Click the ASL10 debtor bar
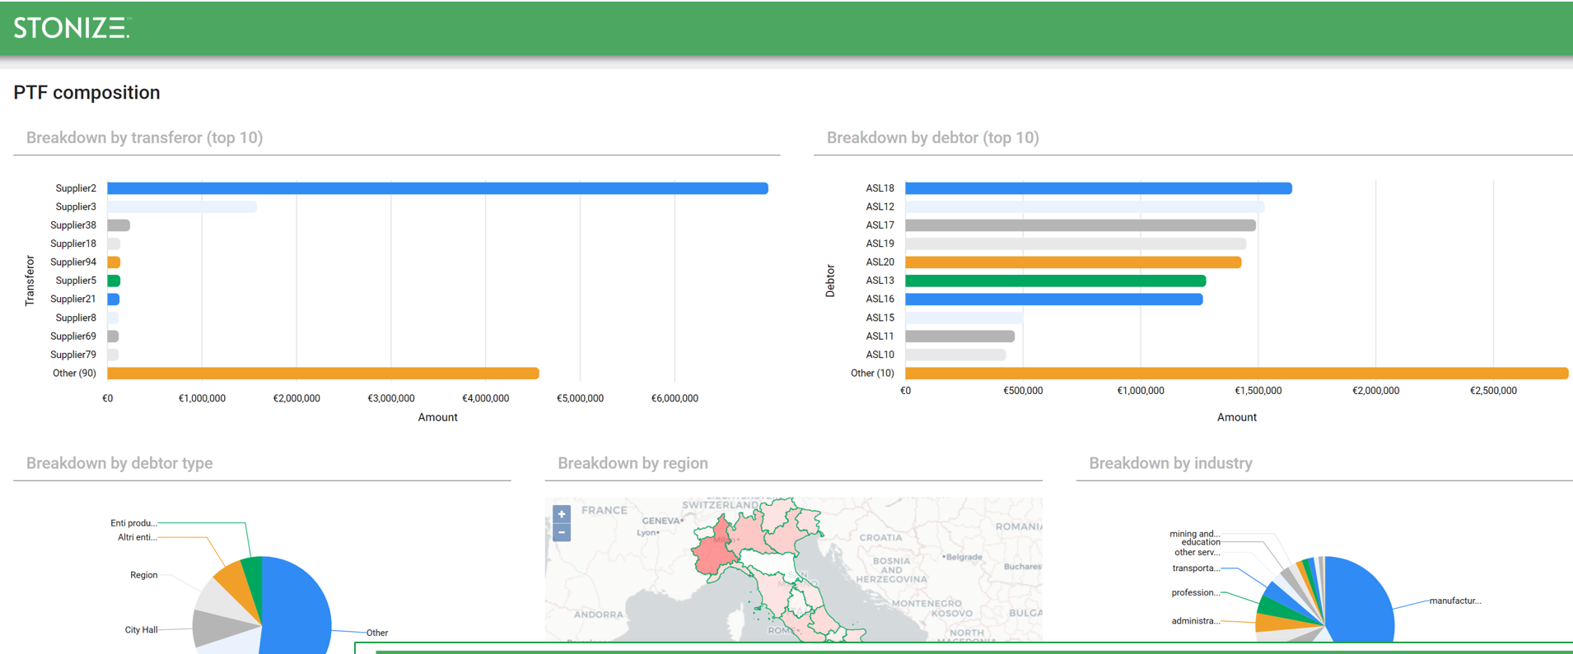Viewport: 1573px width, 654px height. pos(955,355)
